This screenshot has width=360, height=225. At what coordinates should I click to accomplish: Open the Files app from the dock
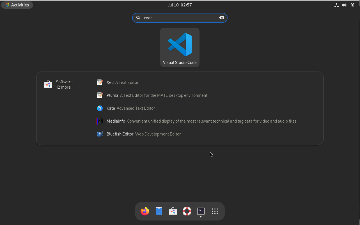(x=159, y=211)
